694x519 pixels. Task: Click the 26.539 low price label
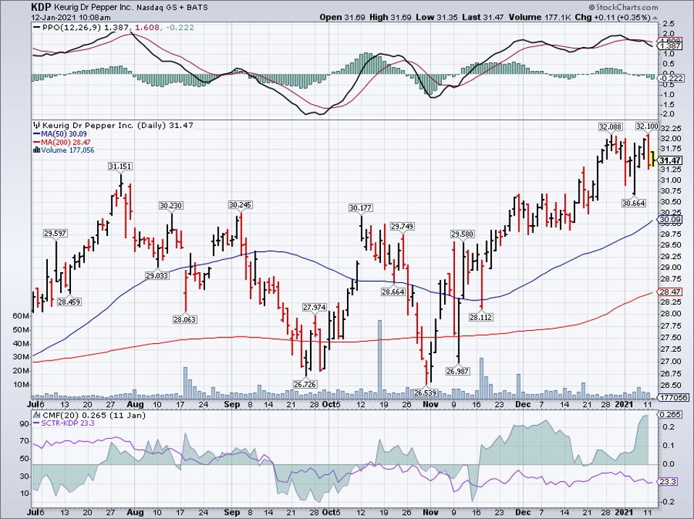[x=425, y=392]
